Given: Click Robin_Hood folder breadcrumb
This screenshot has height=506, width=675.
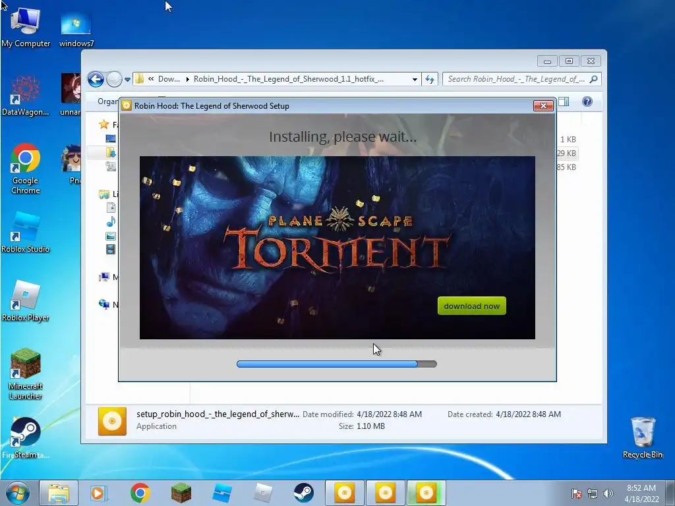Looking at the screenshot, I should point(289,79).
